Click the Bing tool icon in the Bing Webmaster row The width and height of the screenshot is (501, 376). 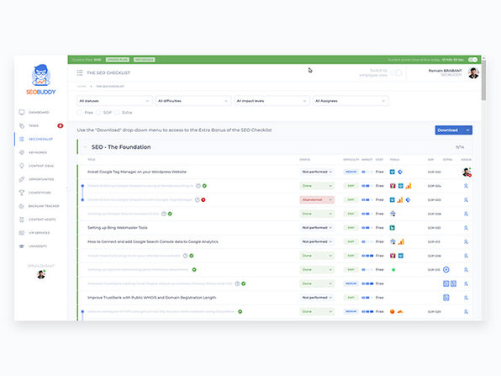coord(393,228)
